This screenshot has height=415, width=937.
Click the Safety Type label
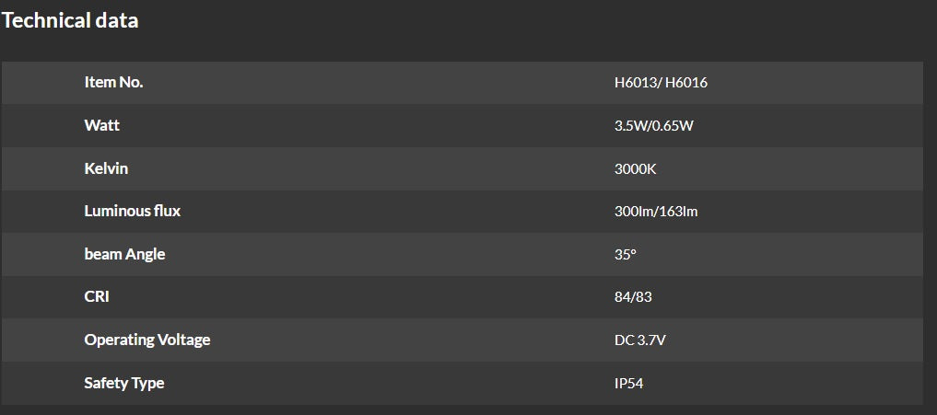point(124,383)
